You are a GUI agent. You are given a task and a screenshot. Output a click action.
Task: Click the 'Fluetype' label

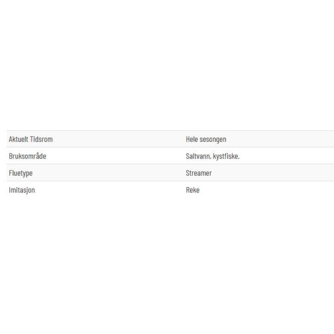coord(21,173)
